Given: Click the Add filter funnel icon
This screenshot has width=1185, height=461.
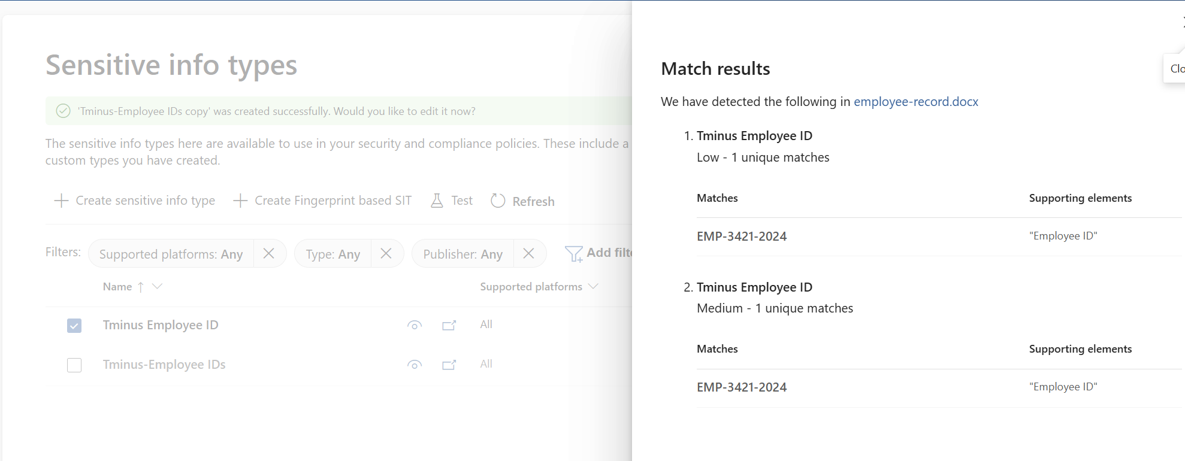Looking at the screenshot, I should click(x=573, y=254).
